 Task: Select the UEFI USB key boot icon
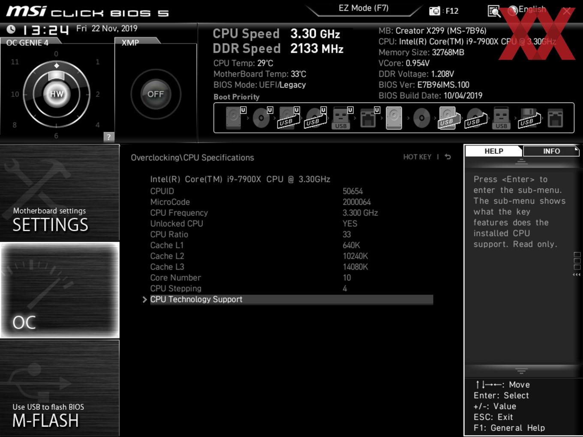point(342,118)
